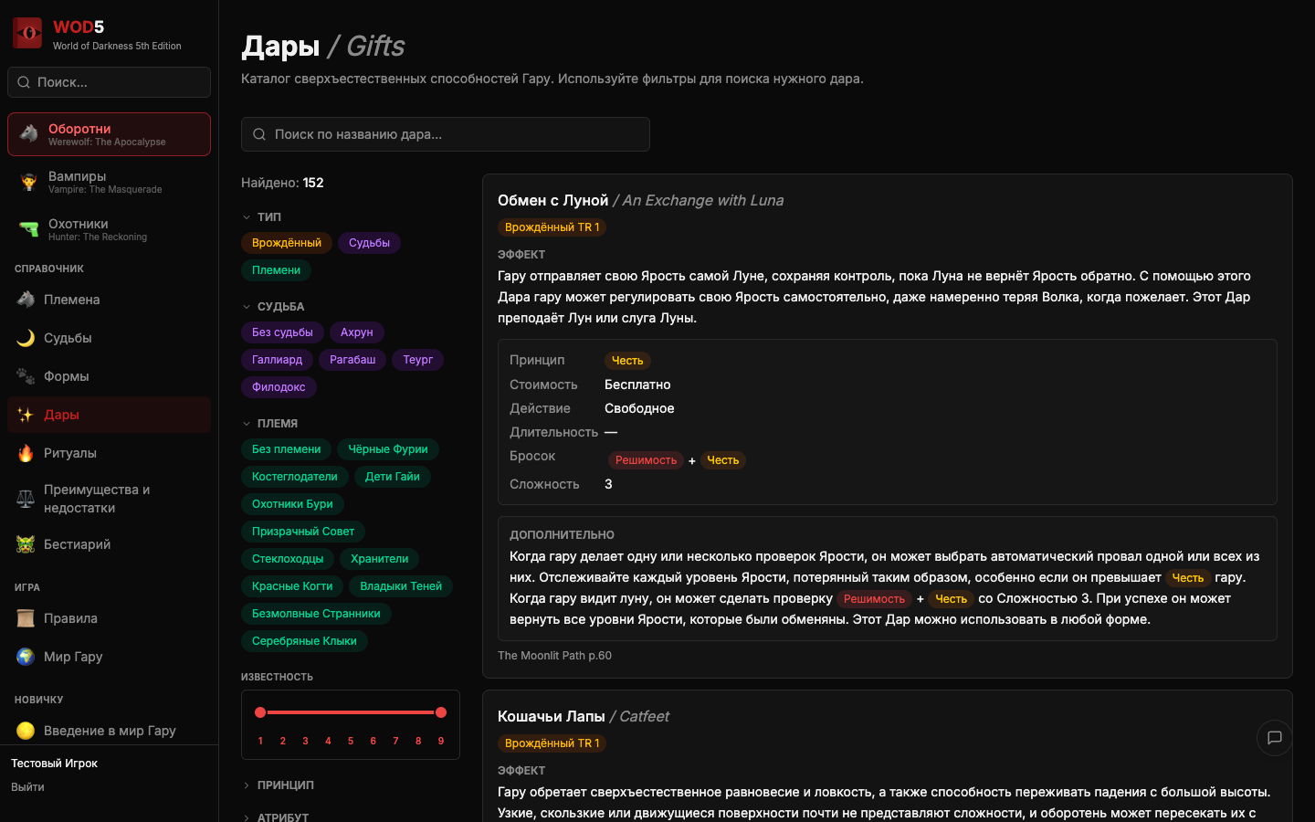Click Выйти to log out

click(27, 787)
